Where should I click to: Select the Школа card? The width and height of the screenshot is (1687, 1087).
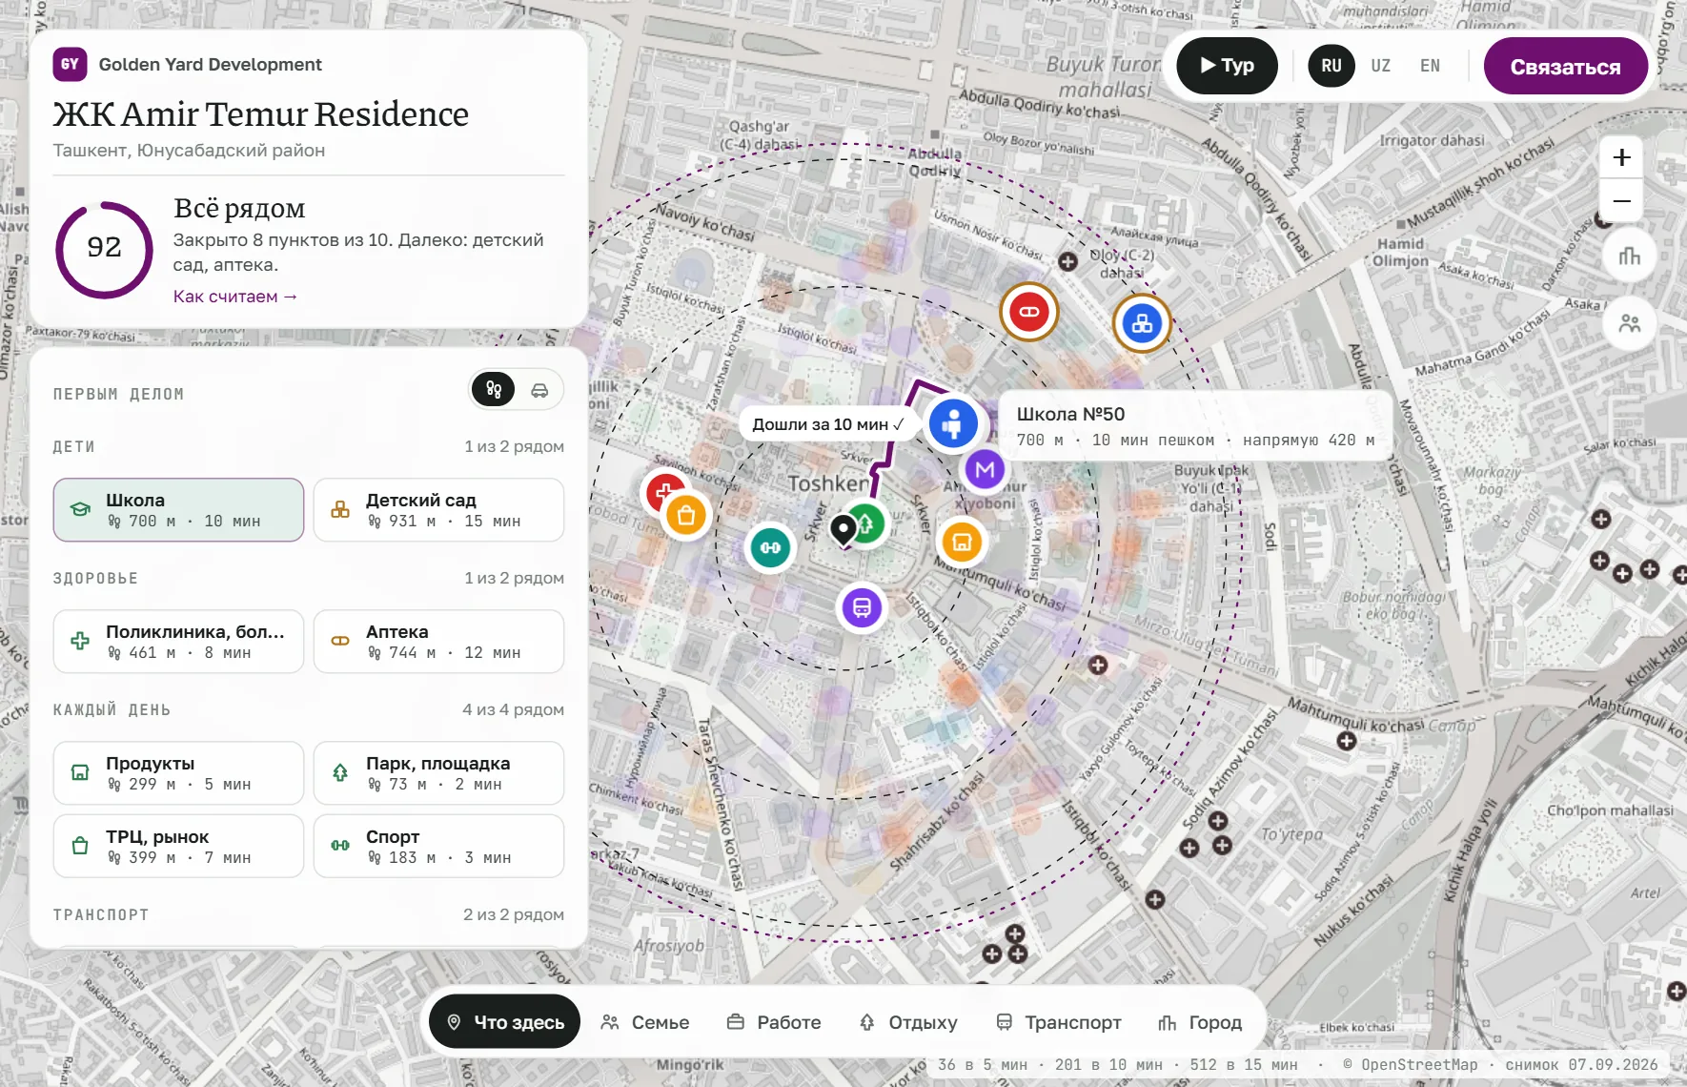pyautogui.click(x=178, y=510)
